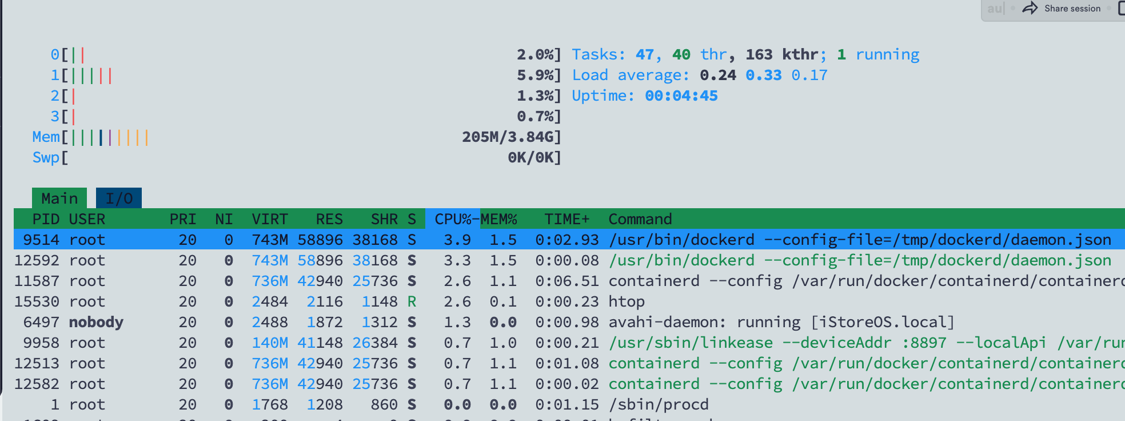Sort by the RES column header
This screenshot has width=1125, height=421.
tap(329, 219)
